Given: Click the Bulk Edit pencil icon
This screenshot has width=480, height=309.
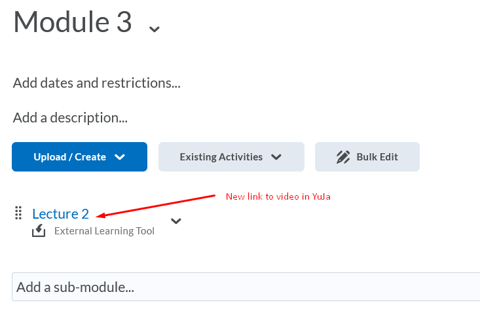Looking at the screenshot, I should (343, 157).
